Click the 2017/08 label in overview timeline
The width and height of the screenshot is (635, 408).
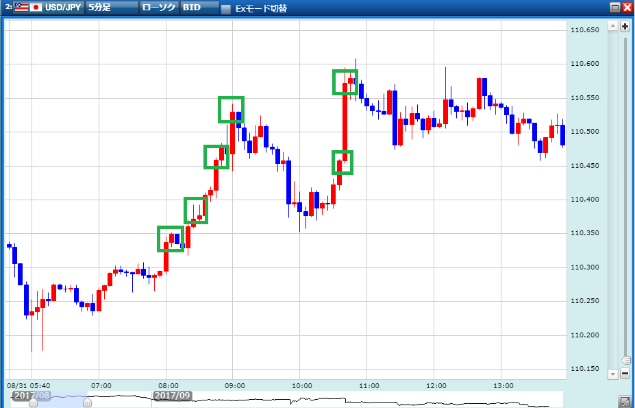click(x=32, y=396)
